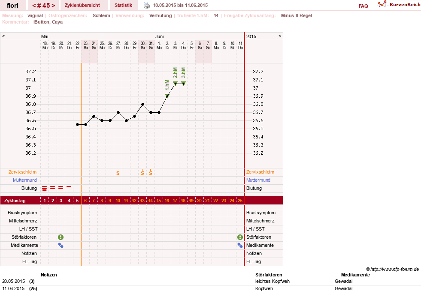Click the left Muttermund row label
The height and width of the screenshot is (300, 421).
point(25,180)
